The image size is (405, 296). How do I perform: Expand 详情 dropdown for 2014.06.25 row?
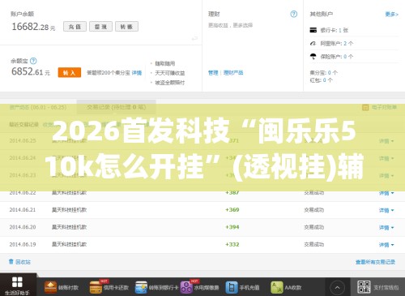(x=386, y=141)
